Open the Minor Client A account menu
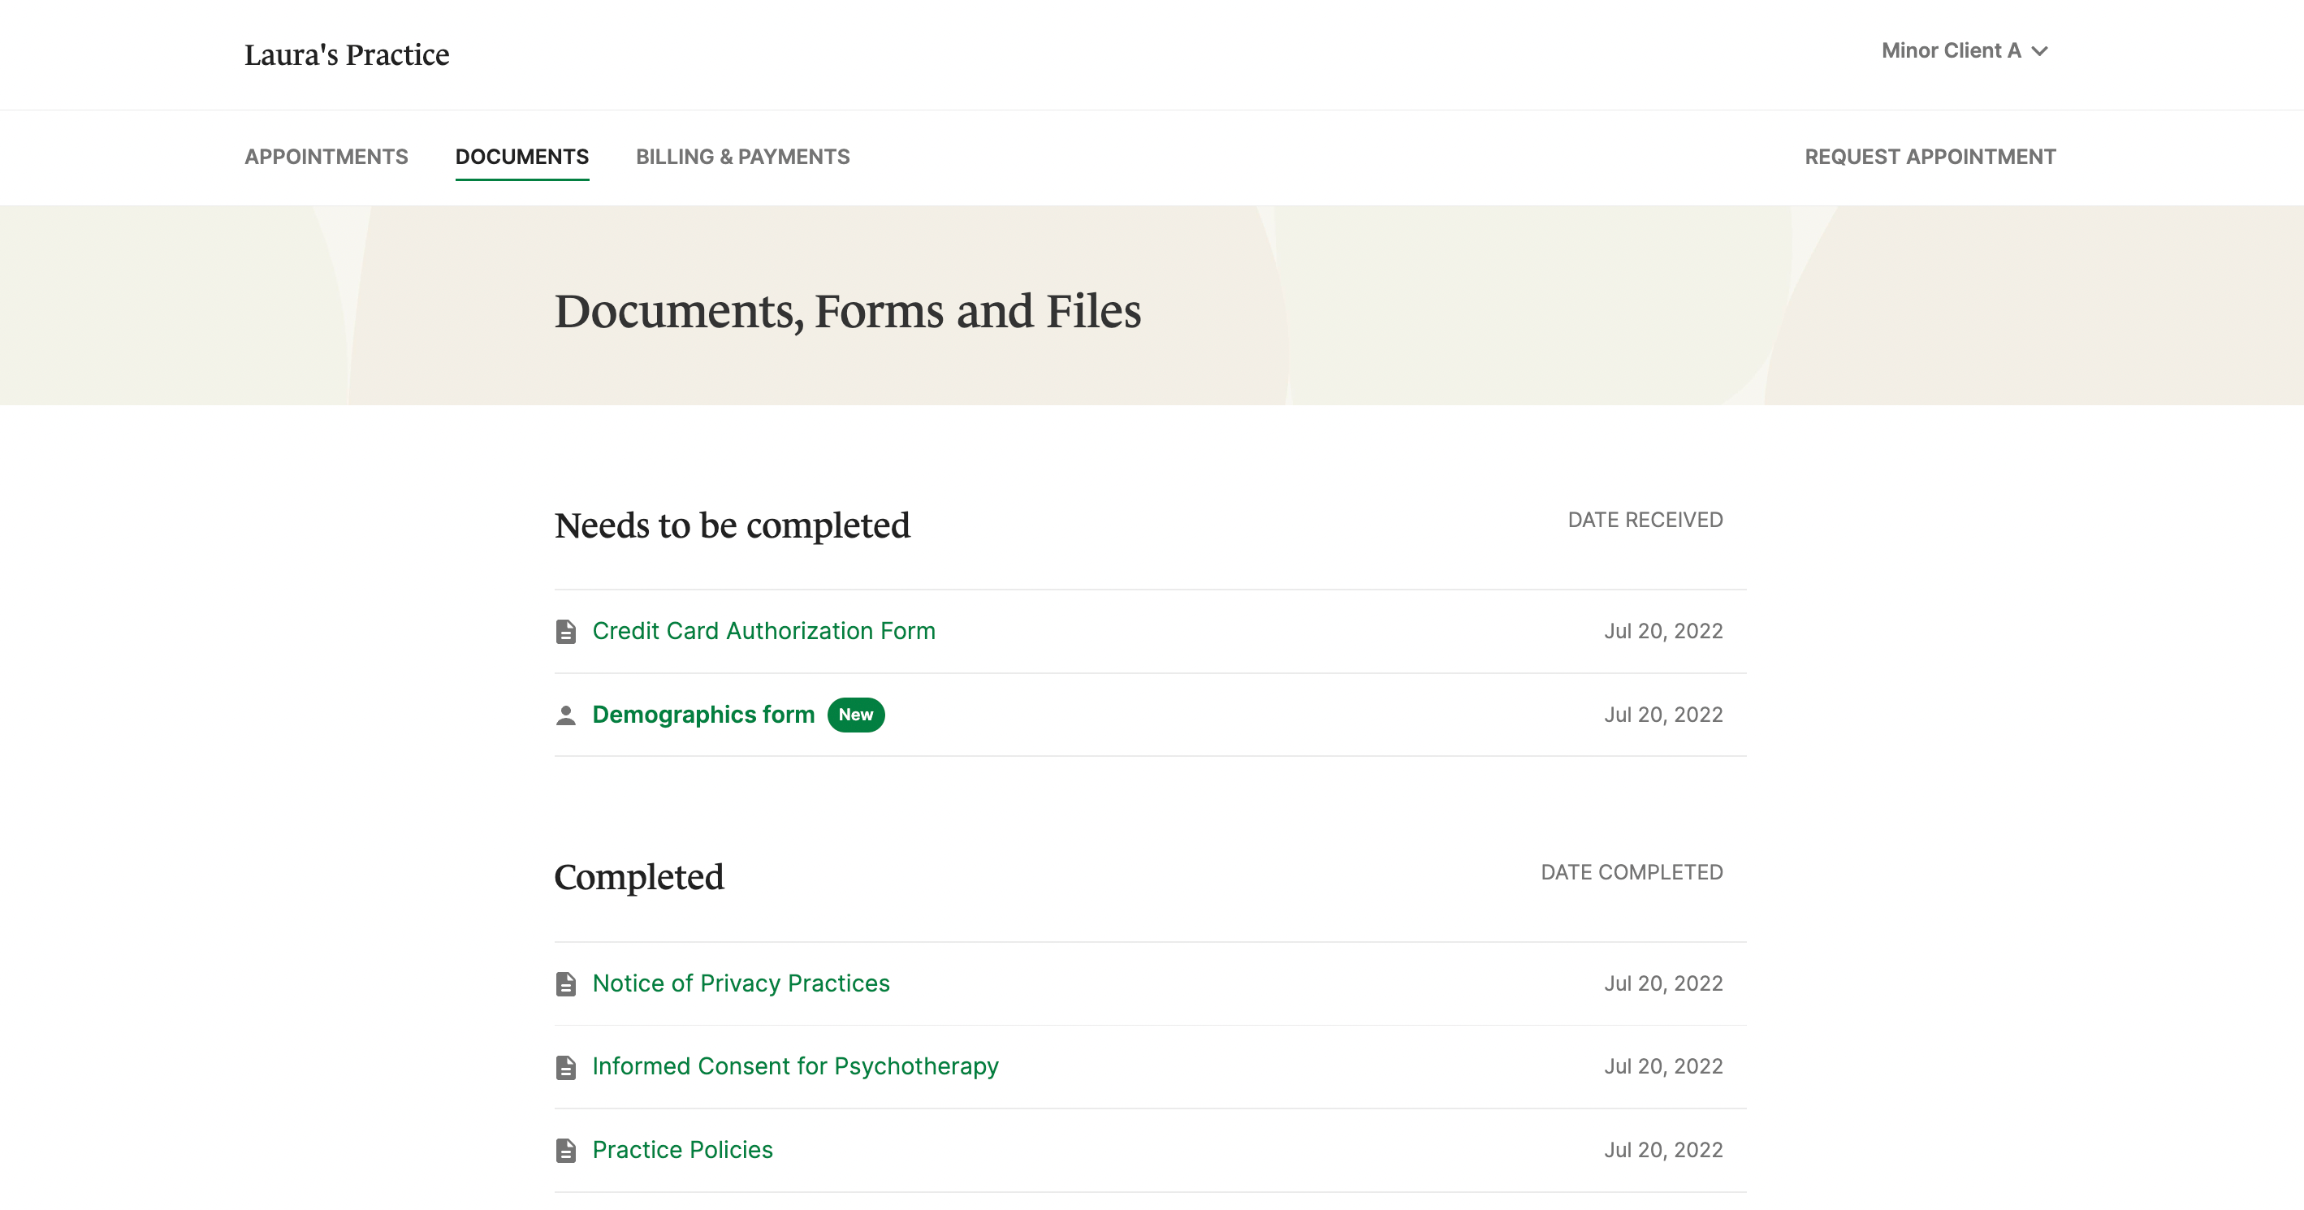Screen dimensions: 2304x1210 [1964, 51]
